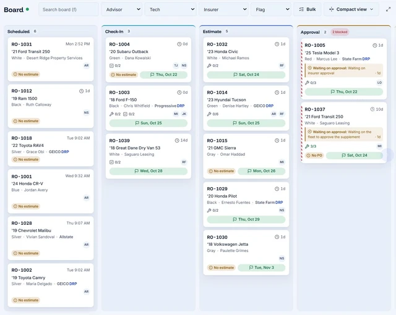
Task: Click the TJ avatar on RO-1004
Action: click(176, 65)
